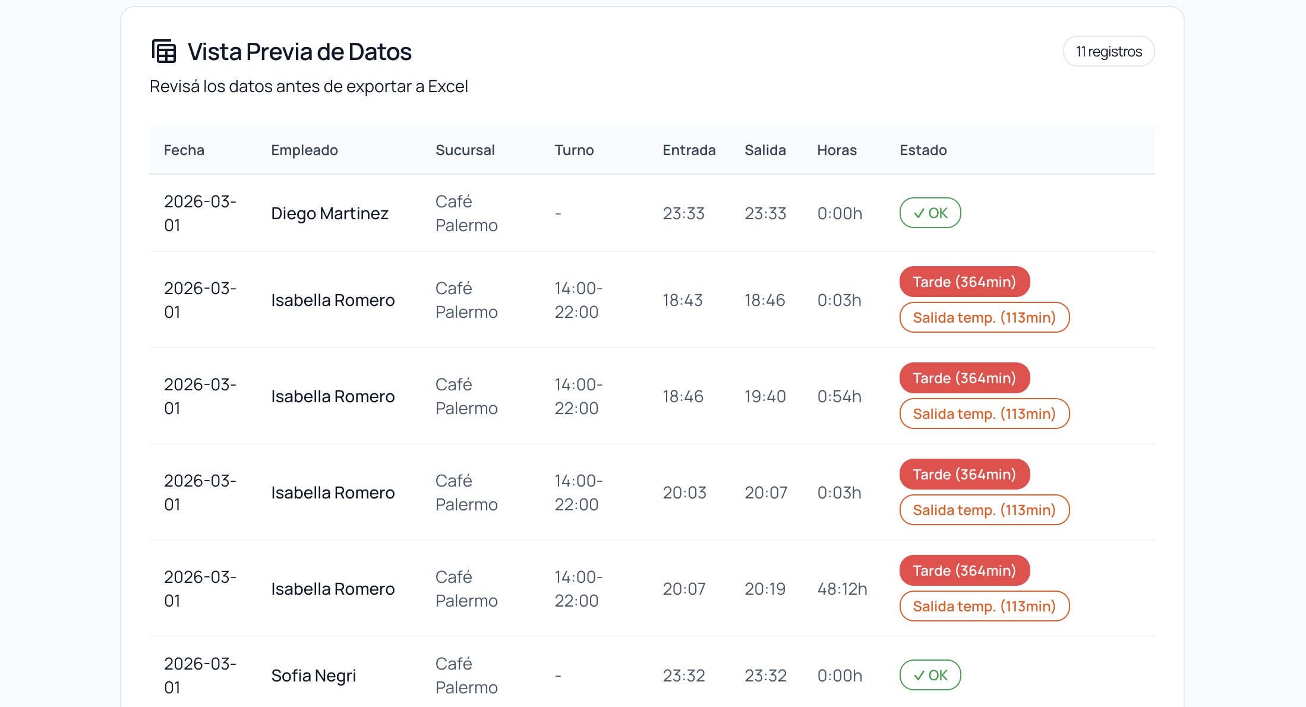
Task: Click the subtitle Revisá los datos antes de exportar
Action: (x=308, y=87)
